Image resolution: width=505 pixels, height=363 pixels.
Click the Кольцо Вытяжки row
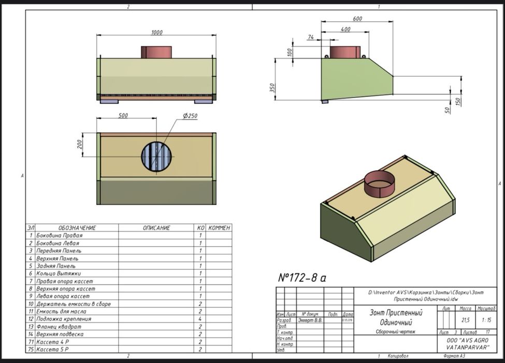click(129, 273)
